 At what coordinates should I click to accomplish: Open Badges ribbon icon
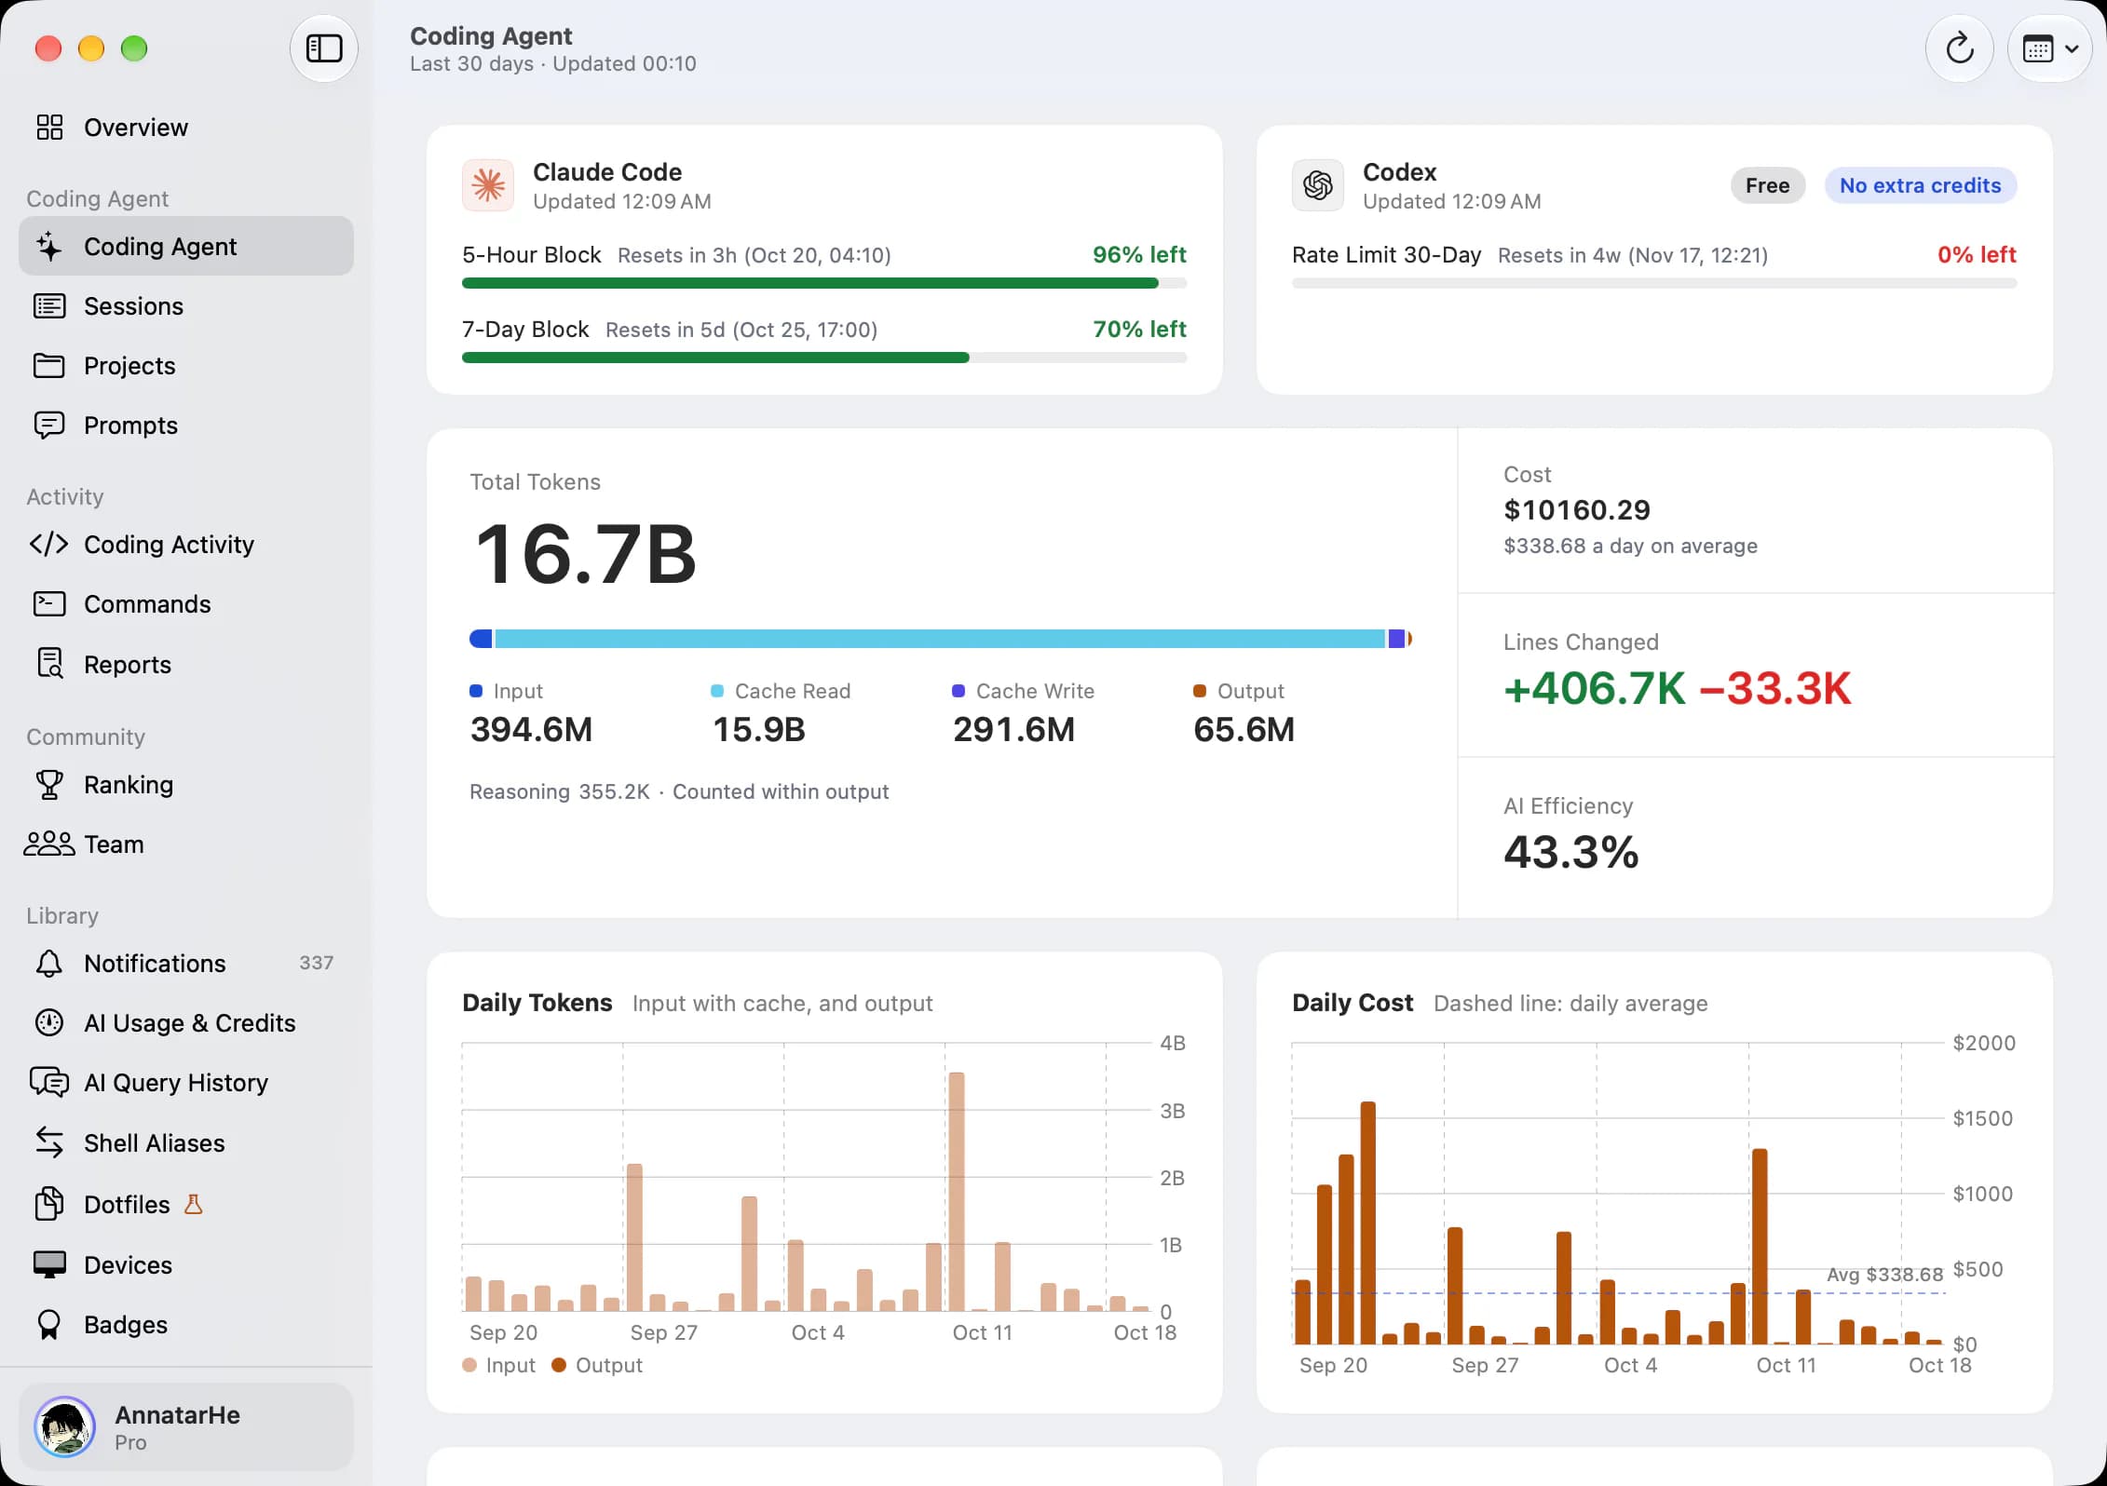49,1324
